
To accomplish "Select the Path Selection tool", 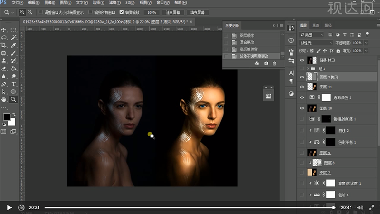I will click(4, 92).
